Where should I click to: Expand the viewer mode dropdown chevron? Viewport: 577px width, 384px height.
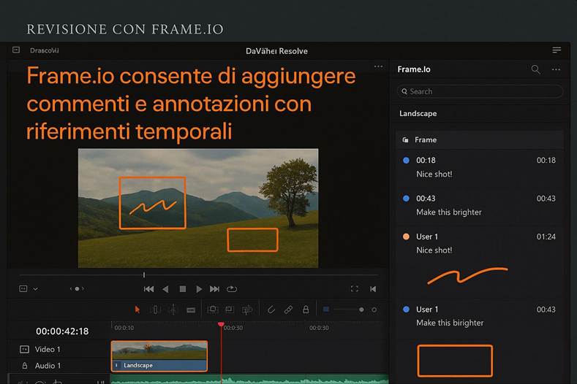click(x=36, y=289)
